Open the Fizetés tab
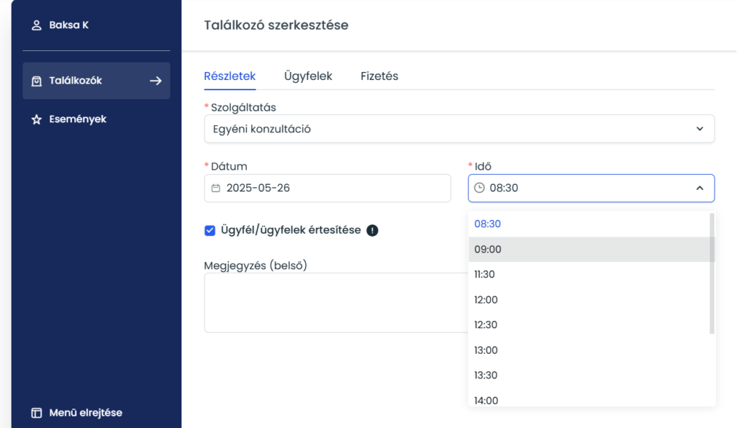Viewport: 737px width, 428px height. (379, 76)
